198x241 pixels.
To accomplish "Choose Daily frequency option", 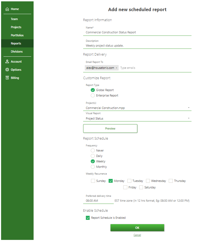I will point(93,156).
